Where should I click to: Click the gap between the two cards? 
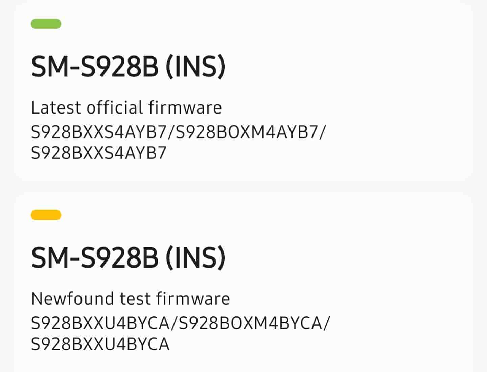point(243,188)
